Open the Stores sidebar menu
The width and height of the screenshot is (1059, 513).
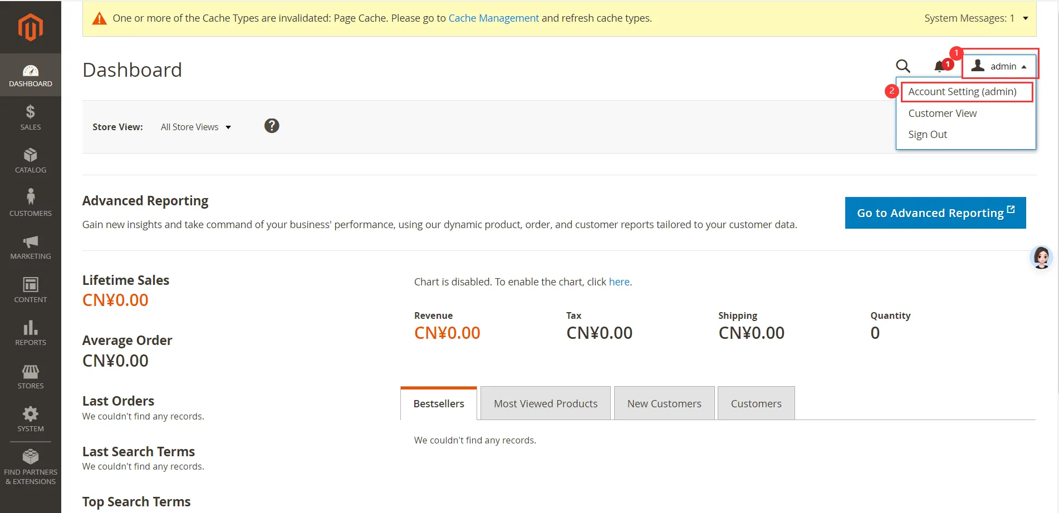pyautogui.click(x=30, y=376)
